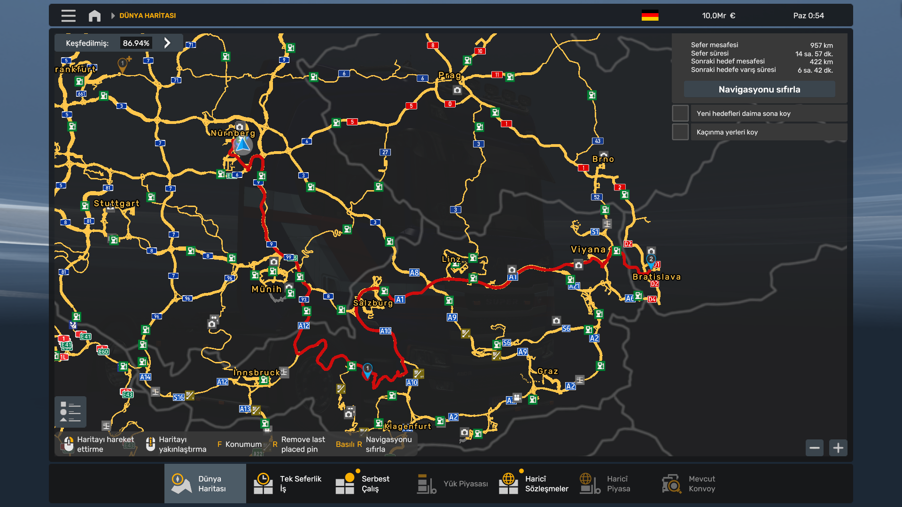Viewport: 902px width, 507px height.
Task: Open the Serbest Çalış tab
Action: pos(369,484)
